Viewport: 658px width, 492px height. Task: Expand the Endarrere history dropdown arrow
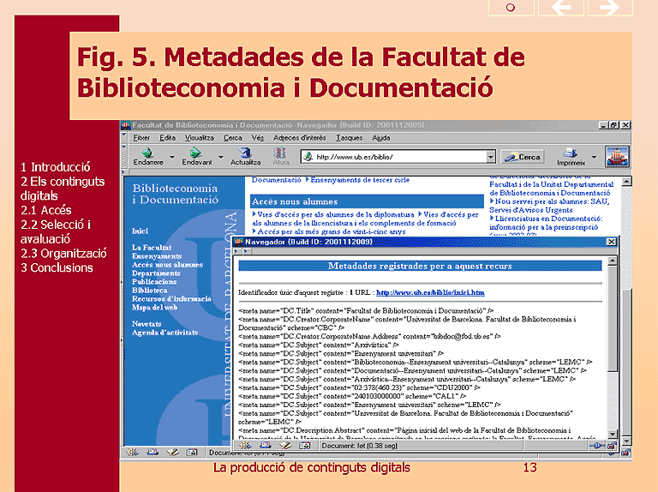tap(172, 157)
